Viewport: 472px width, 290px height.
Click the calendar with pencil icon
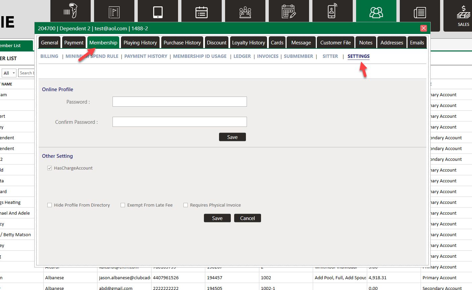pyautogui.click(x=289, y=12)
